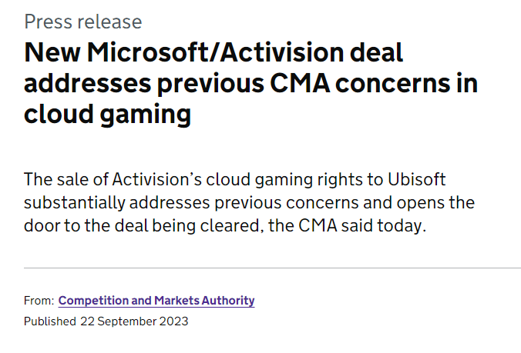The width and height of the screenshot is (521, 353).
Task: Click the year '2023' in the publish date
Action: pos(173,321)
